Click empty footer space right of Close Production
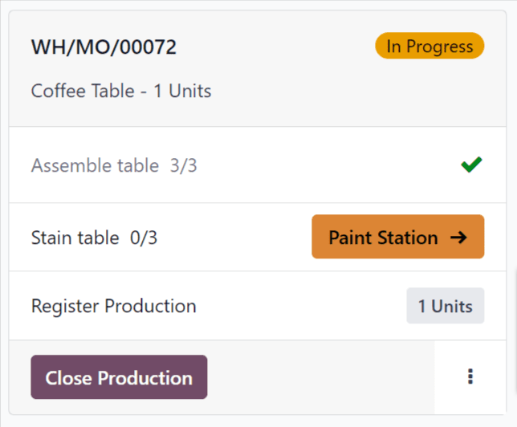The width and height of the screenshot is (517, 427). (321, 377)
